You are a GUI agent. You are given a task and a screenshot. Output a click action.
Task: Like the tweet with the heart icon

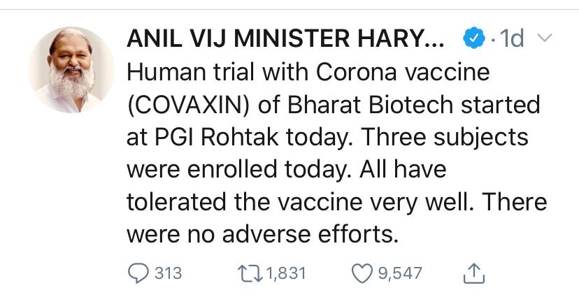pyautogui.click(x=362, y=273)
